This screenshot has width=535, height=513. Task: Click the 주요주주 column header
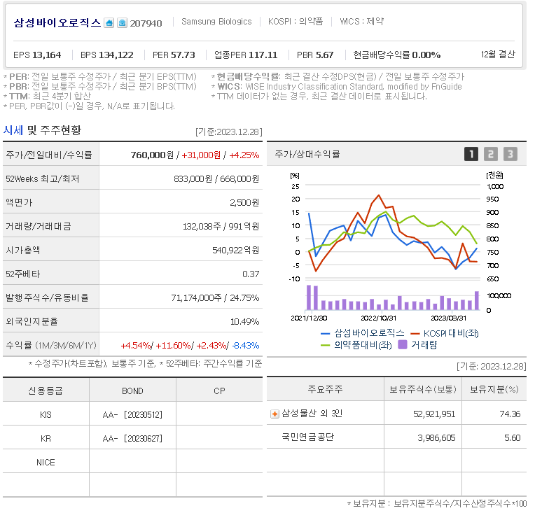325,389
